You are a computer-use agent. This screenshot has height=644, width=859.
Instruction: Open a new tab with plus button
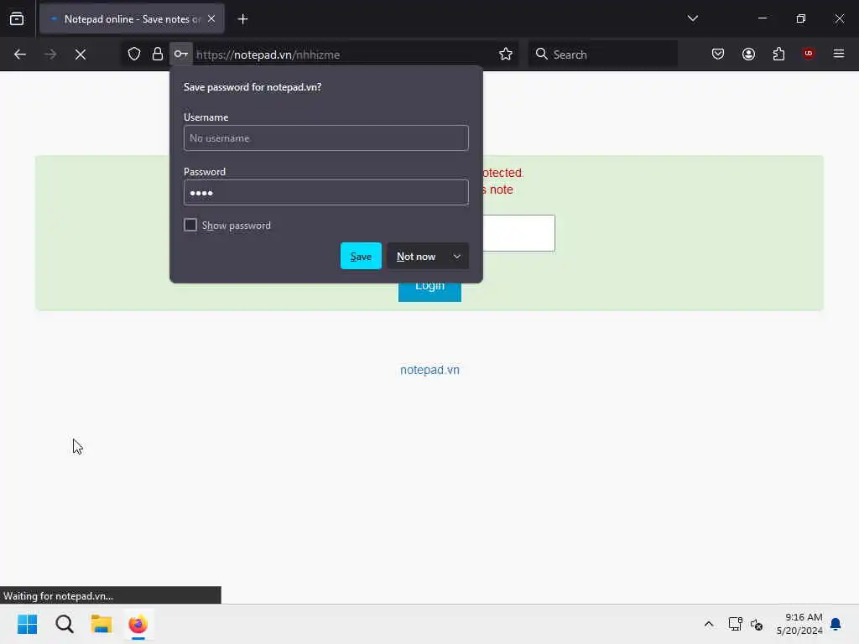(x=242, y=19)
